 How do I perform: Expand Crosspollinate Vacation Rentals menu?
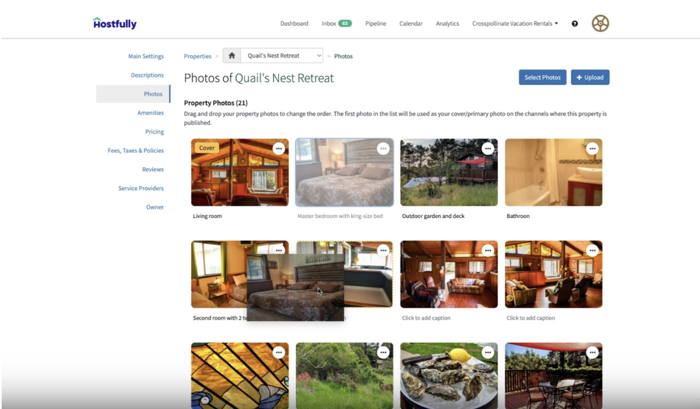[515, 24]
